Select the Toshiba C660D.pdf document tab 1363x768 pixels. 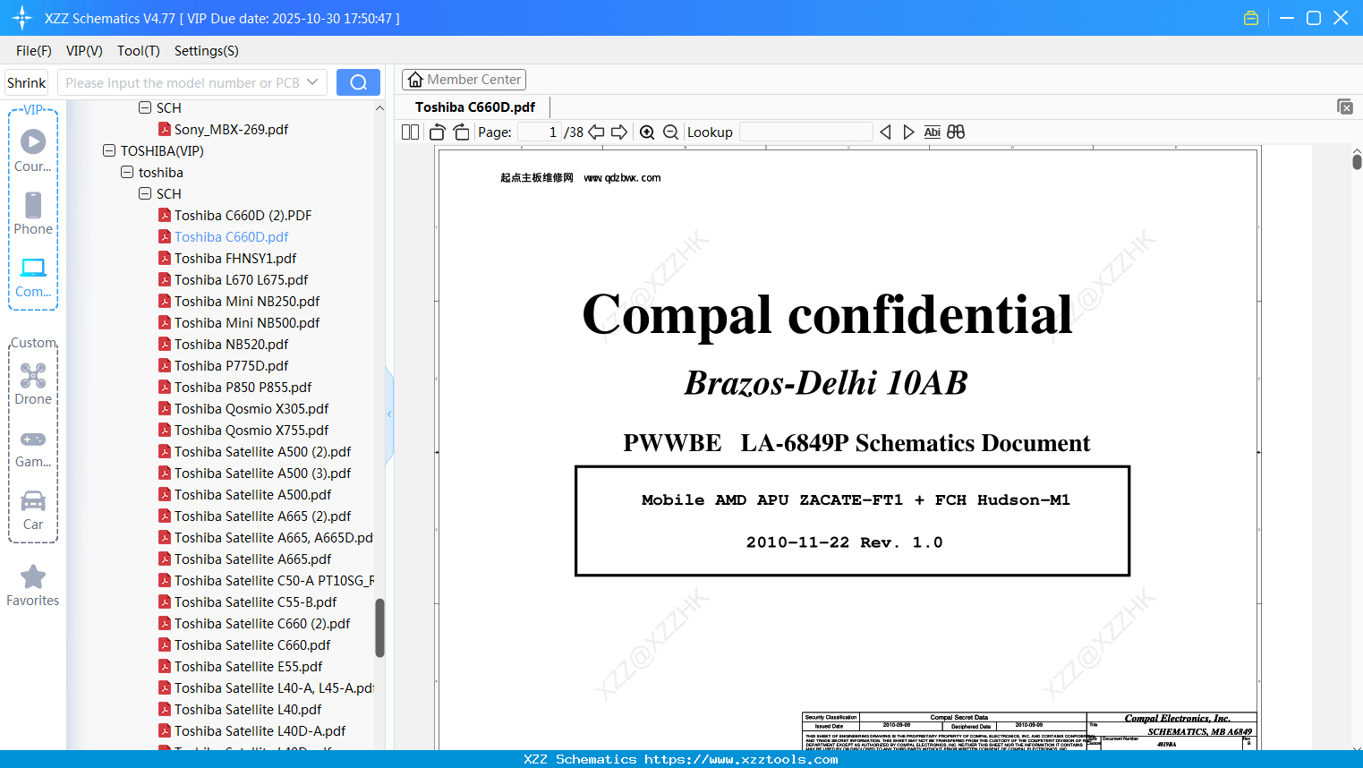point(475,107)
